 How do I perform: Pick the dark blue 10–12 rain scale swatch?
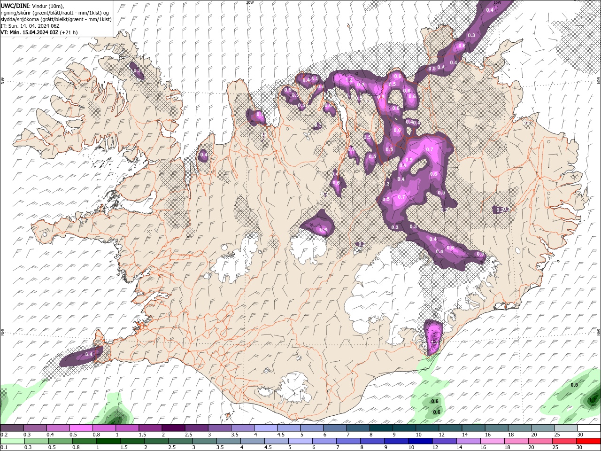pyautogui.click(x=419, y=441)
